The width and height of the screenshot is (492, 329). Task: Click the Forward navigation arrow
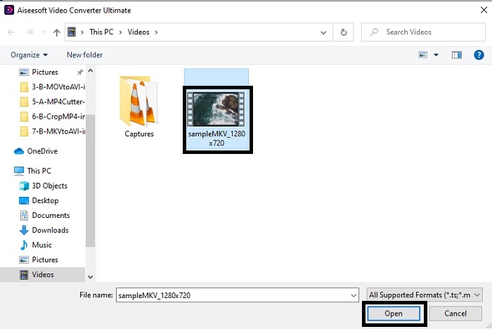pyautogui.click(x=30, y=32)
